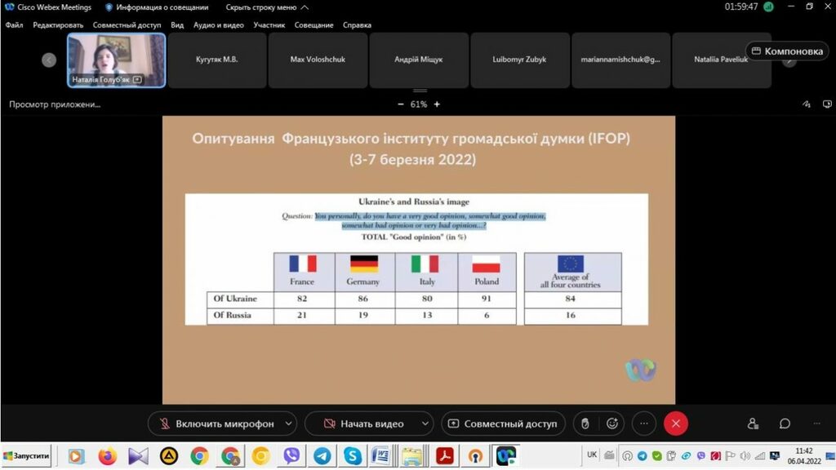
Task: Open the Аудио и видео menu
Action: coord(218,25)
